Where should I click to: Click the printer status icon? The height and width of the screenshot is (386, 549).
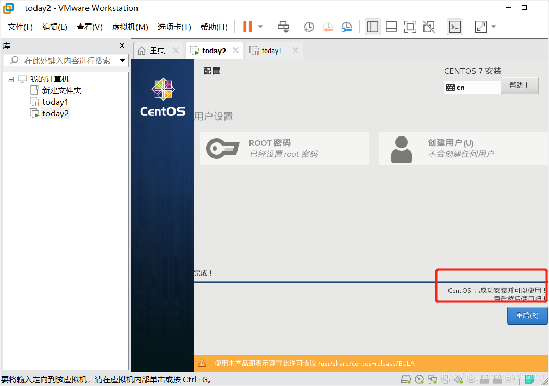pyautogui.click(x=445, y=379)
